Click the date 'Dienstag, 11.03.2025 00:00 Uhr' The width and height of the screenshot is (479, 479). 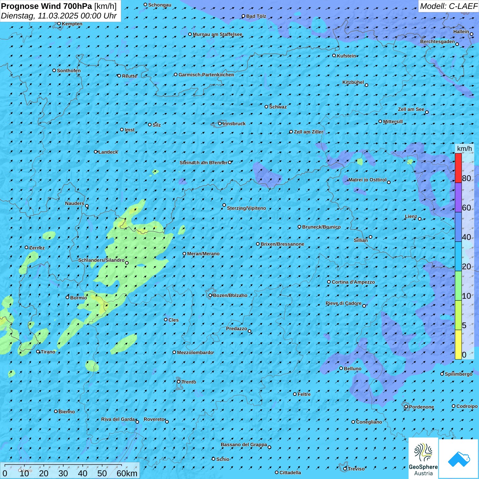59,16
